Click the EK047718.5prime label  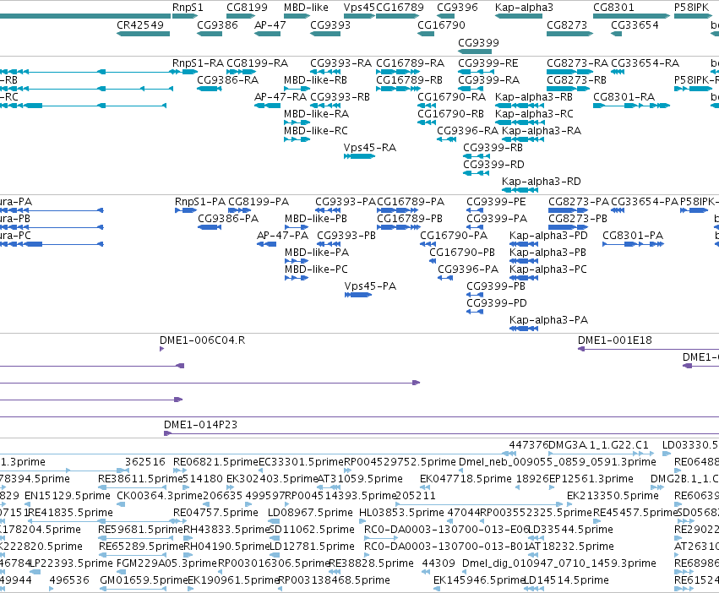click(466, 478)
